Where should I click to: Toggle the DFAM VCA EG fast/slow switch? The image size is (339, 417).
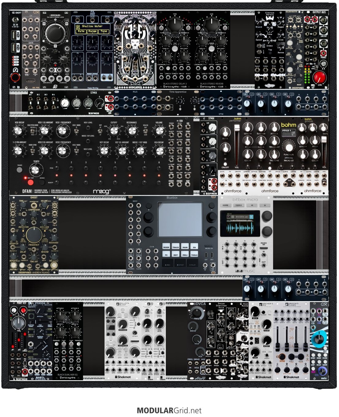click(x=145, y=131)
